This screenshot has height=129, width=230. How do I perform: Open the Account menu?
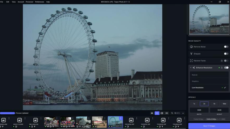pyautogui.click(x=21, y=2)
